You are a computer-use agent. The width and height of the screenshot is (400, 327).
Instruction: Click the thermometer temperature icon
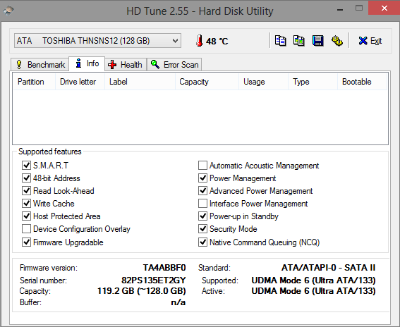click(200, 41)
